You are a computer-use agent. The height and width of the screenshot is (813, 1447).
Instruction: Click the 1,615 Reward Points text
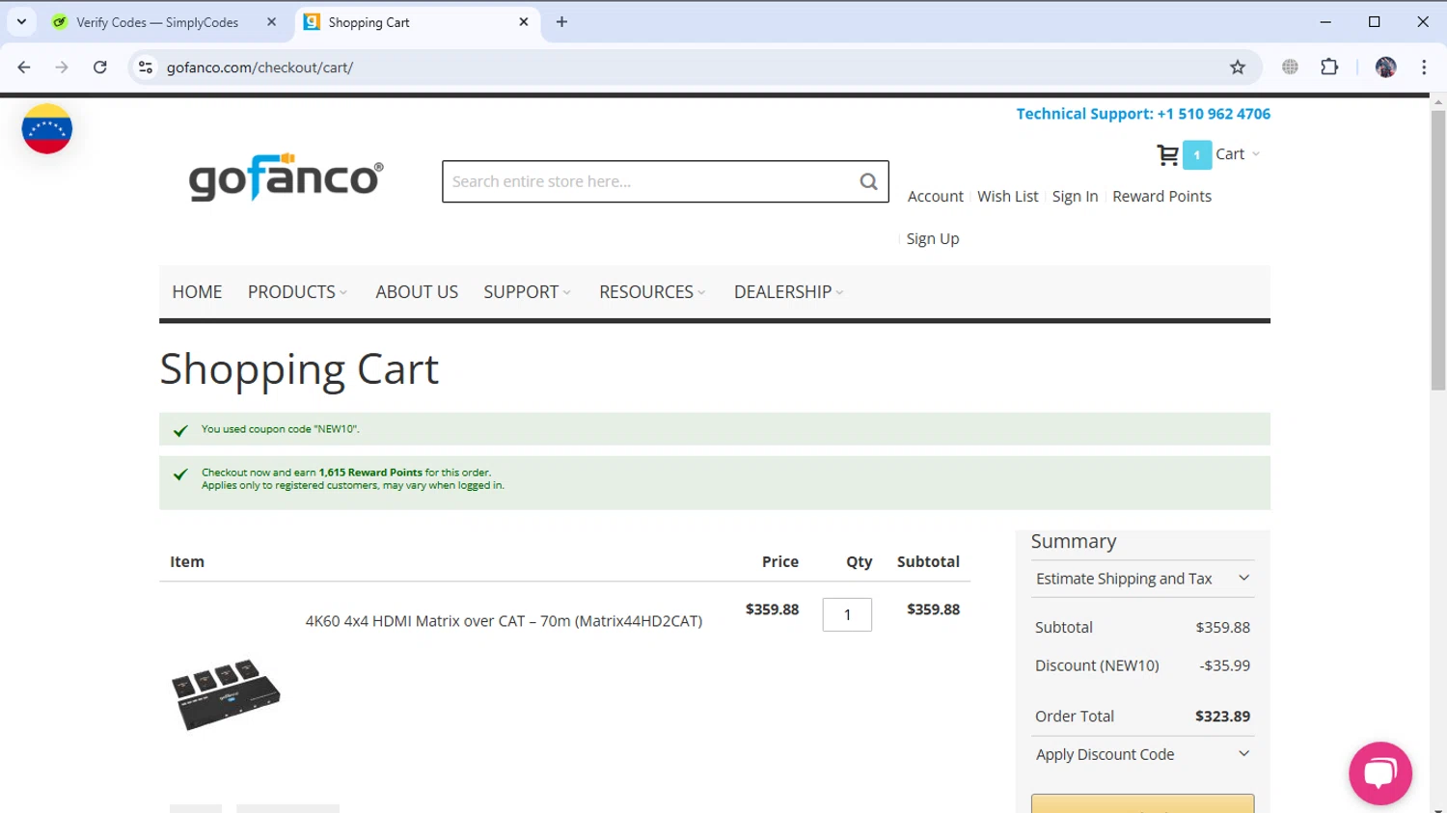(370, 473)
